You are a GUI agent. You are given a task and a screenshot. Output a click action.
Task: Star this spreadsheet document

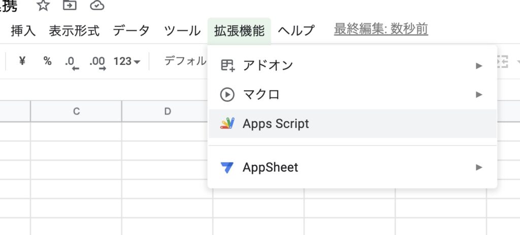(44, 6)
